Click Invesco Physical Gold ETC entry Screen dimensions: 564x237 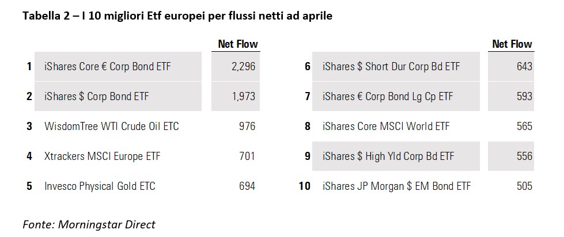100,186
